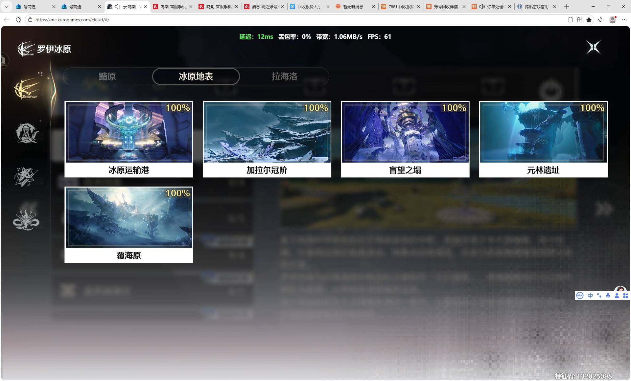
Task: Go back in browser history
Action: click(x=7, y=20)
